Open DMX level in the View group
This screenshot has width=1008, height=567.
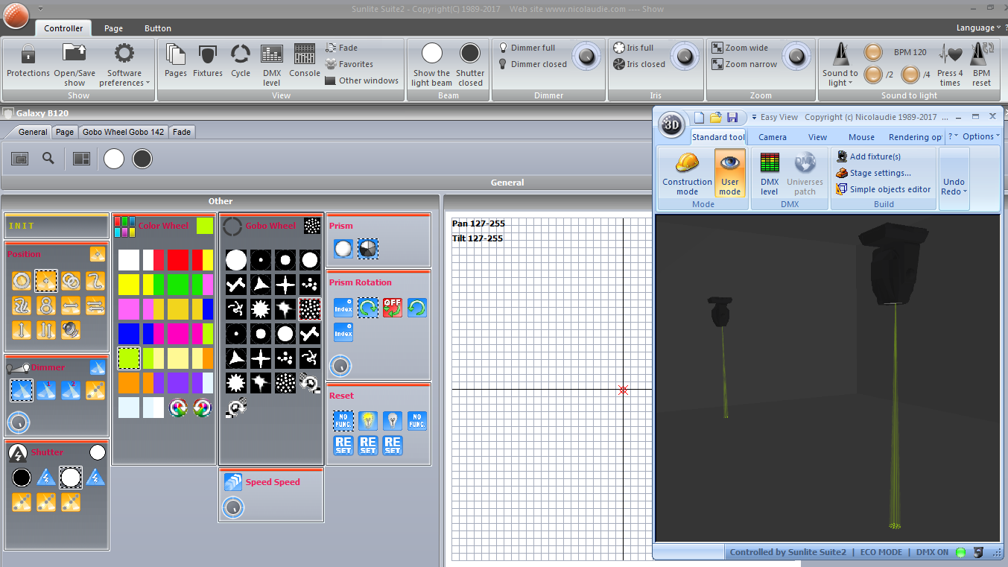272,64
